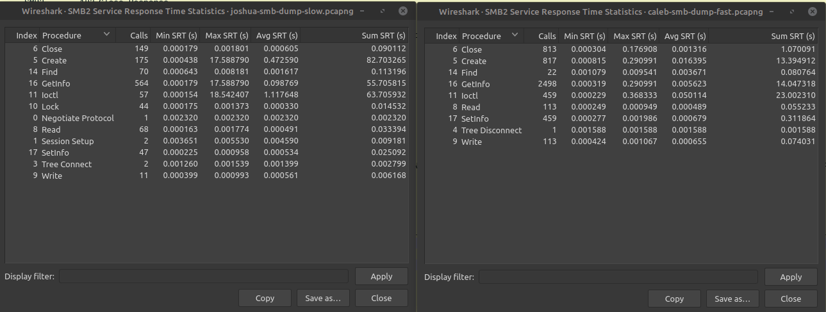Sort by Sum SRT in caleb-fast window
The width and height of the screenshot is (826, 312).
pyautogui.click(x=793, y=37)
